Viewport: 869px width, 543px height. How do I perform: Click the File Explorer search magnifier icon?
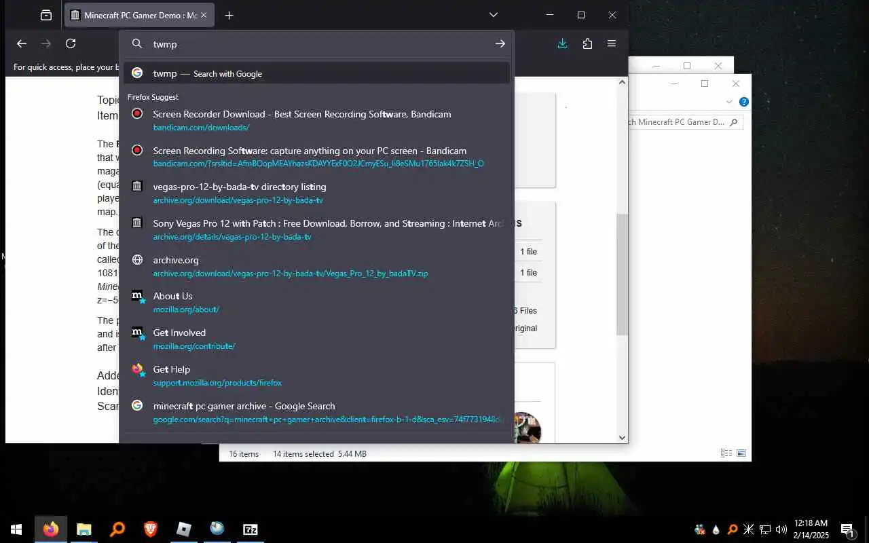coord(733,122)
